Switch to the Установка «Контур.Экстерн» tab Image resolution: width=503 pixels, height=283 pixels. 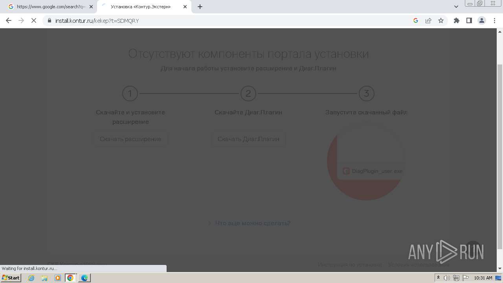(x=143, y=7)
